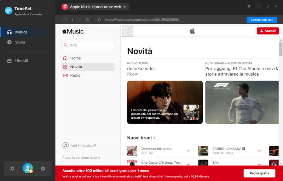
Task: Open the mail feedback icon
Action: (43, 169)
